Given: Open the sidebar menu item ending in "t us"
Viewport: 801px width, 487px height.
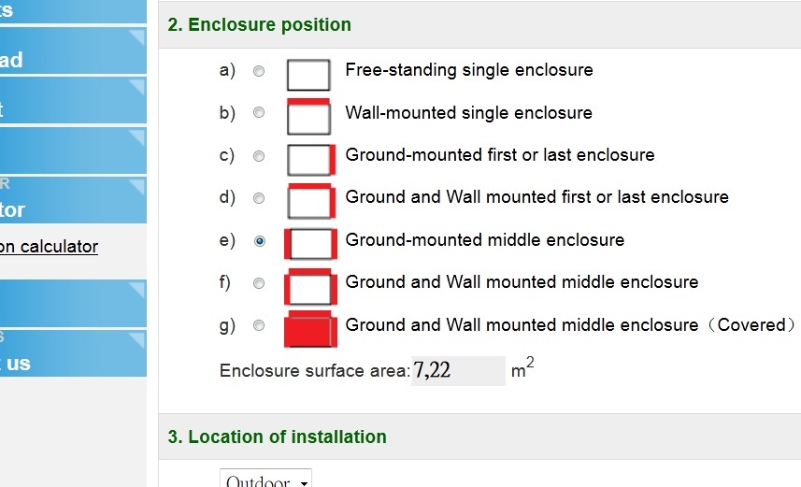Looking at the screenshot, I should click(x=73, y=354).
